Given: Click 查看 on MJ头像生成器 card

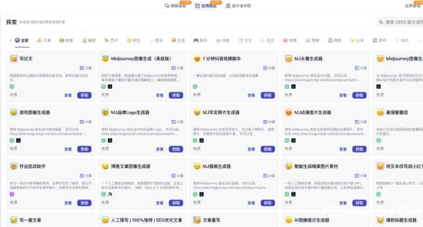Looking at the screenshot, I should coord(343,95).
